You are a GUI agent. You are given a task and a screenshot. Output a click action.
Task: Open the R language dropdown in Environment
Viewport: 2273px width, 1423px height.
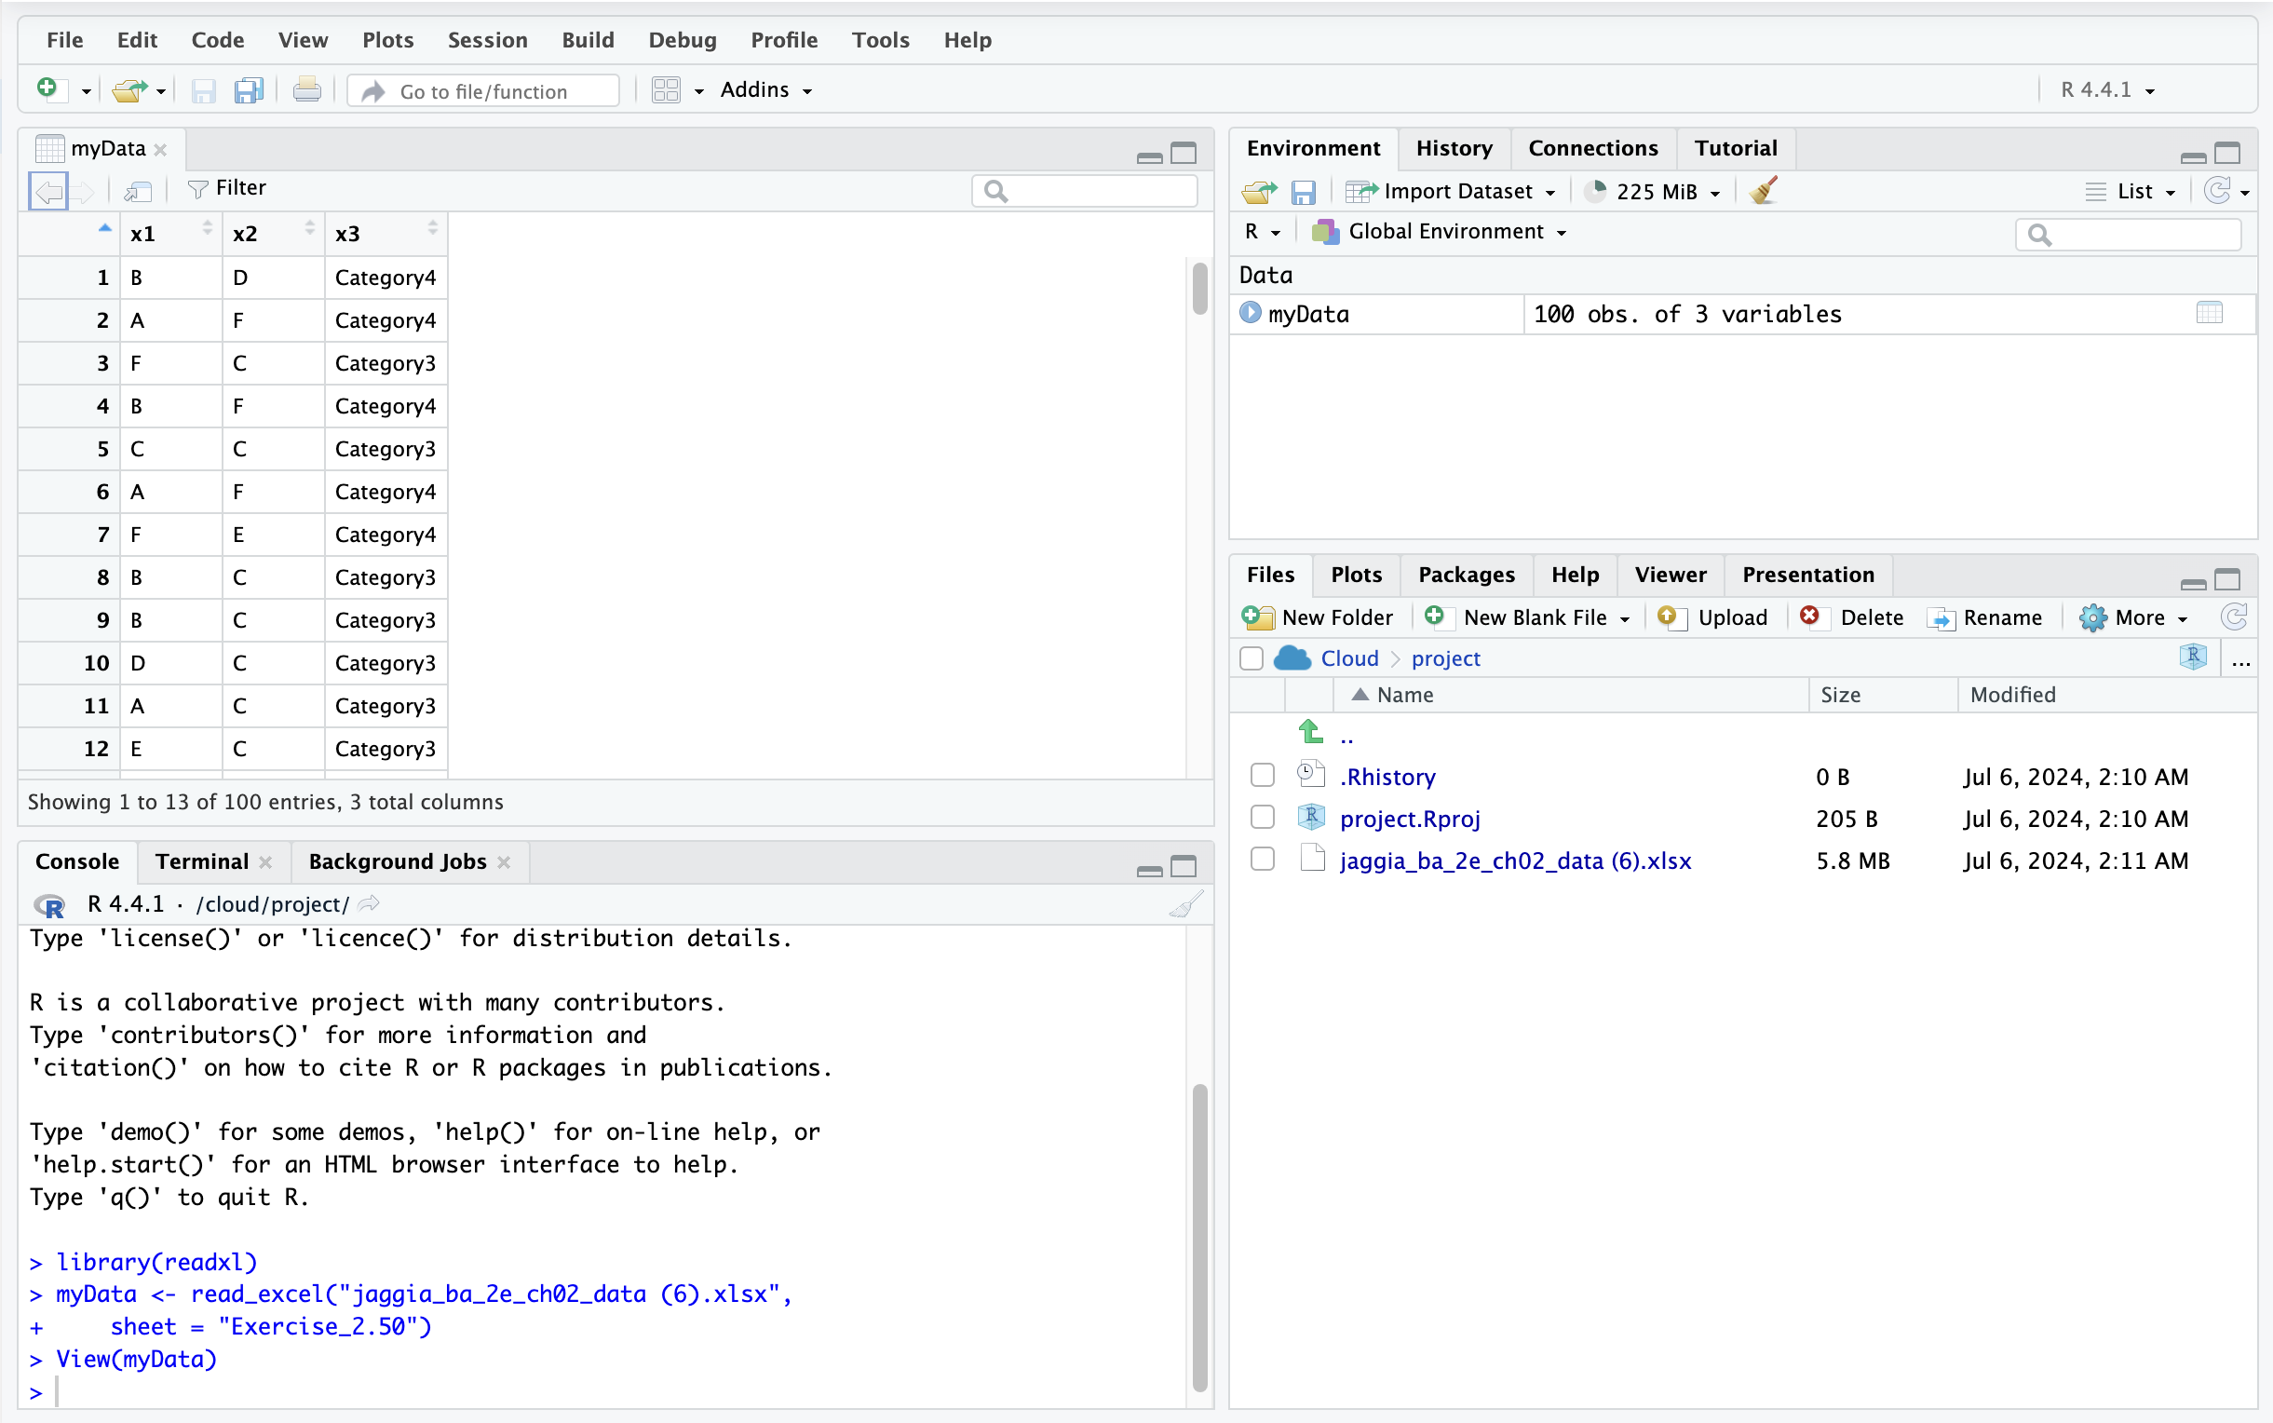1263,232
